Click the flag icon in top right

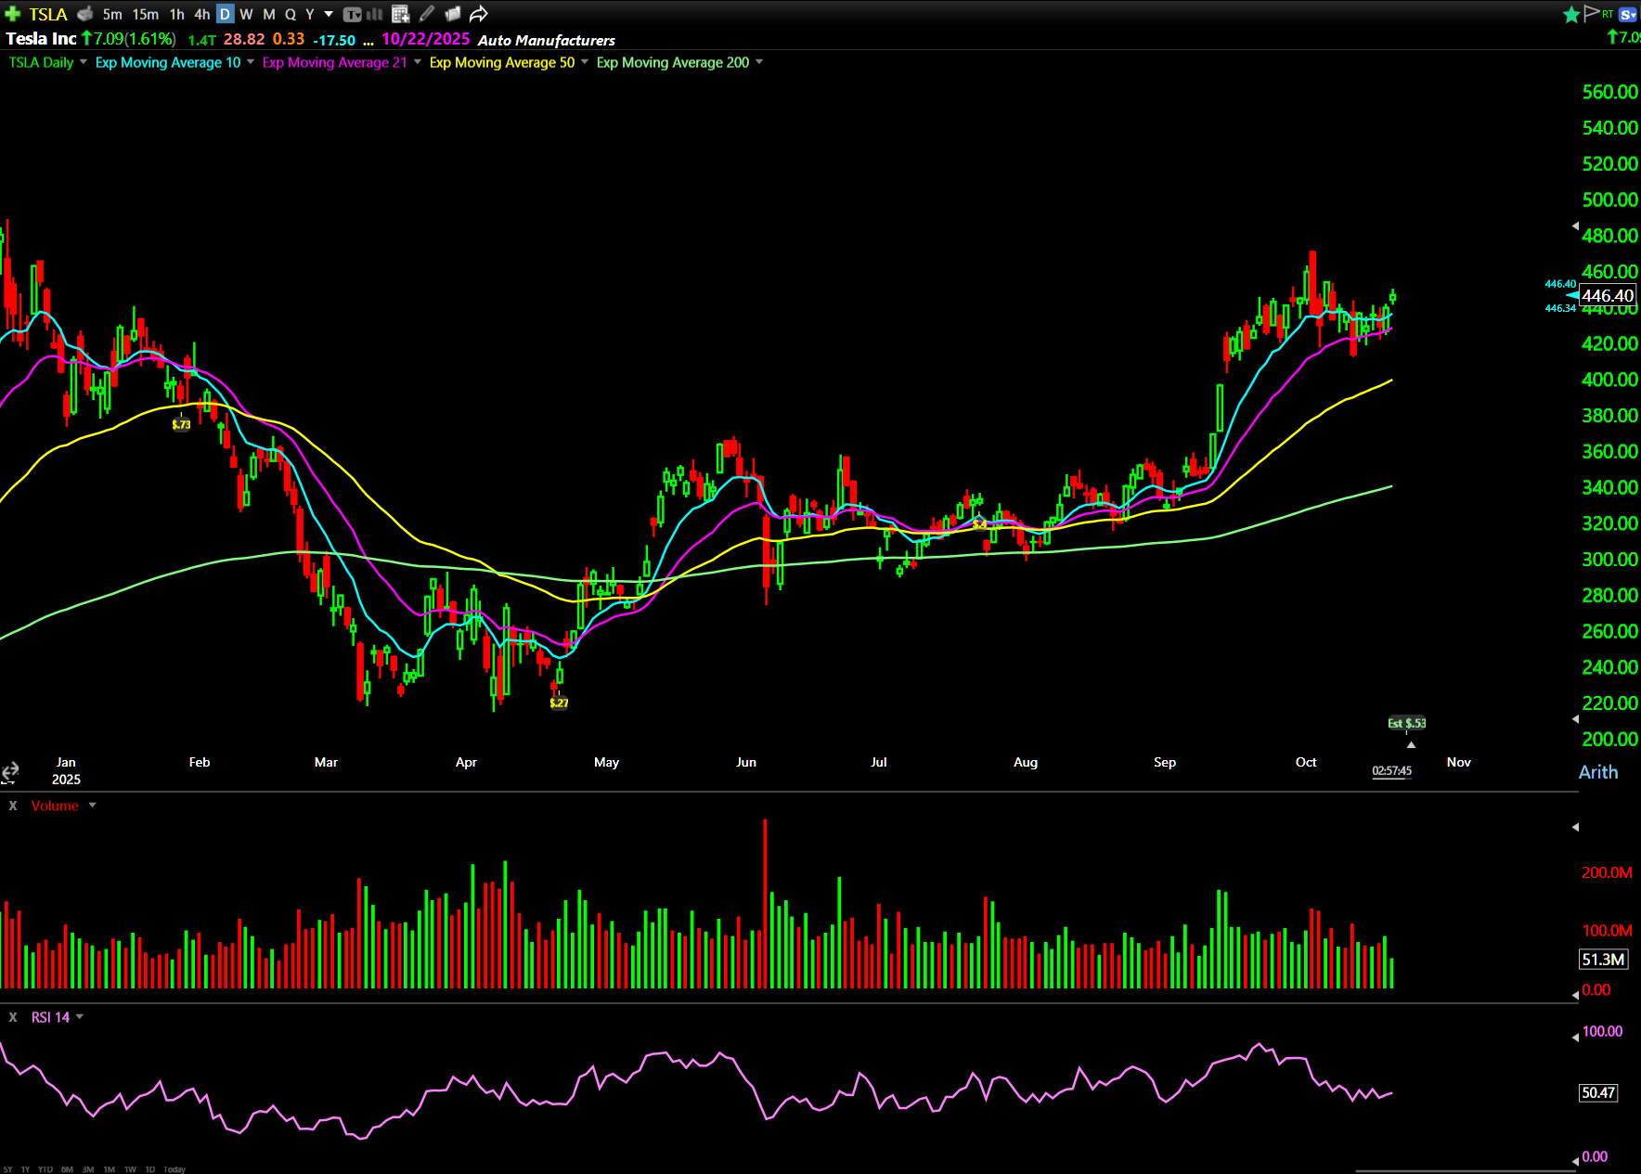[1592, 13]
